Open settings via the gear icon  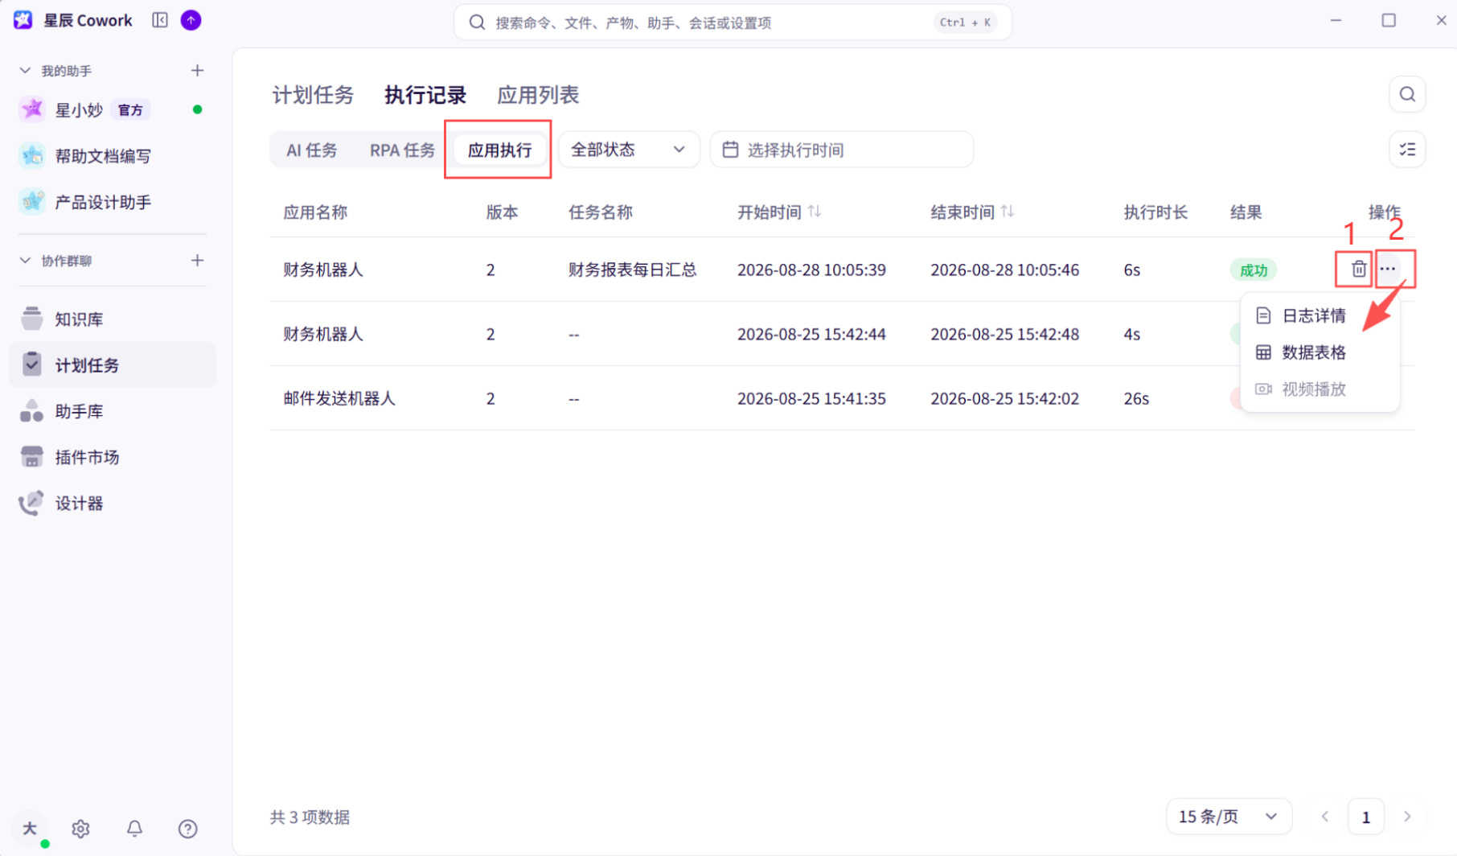[80, 829]
